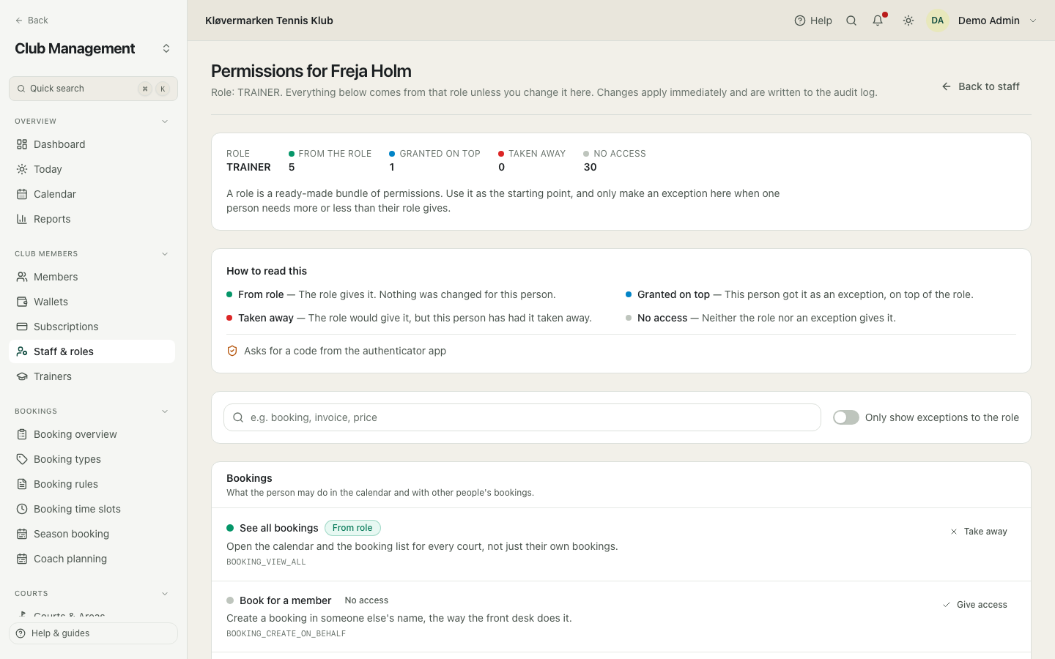The height and width of the screenshot is (659, 1055).
Task: Focus the Quick search field
Action: 93,89
